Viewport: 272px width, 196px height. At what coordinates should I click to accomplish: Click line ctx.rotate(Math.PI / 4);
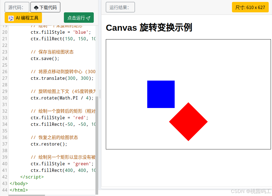pos(62,98)
